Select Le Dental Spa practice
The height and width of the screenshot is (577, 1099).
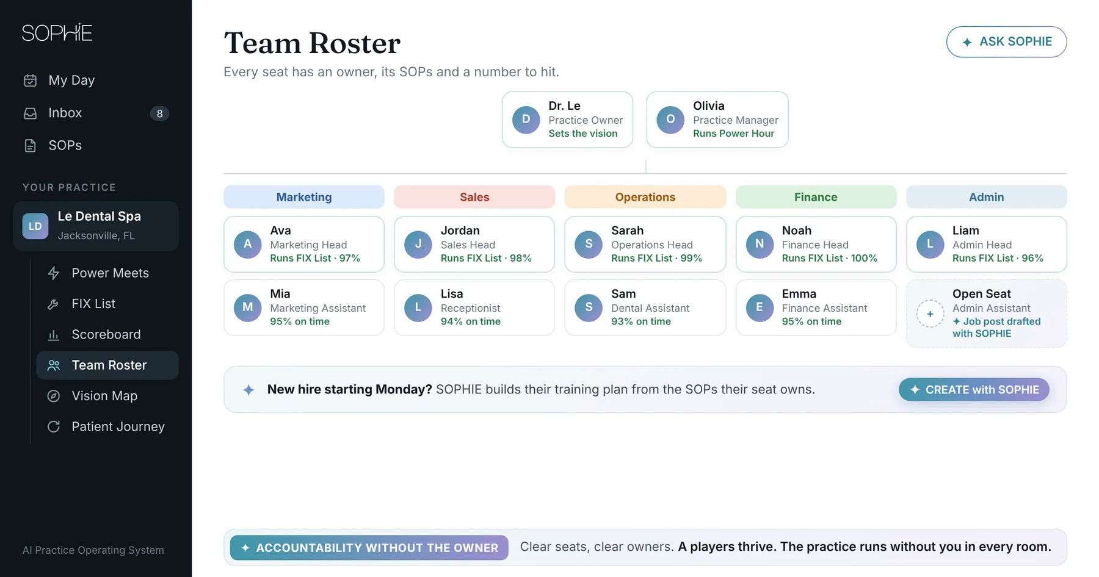pos(96,226)
